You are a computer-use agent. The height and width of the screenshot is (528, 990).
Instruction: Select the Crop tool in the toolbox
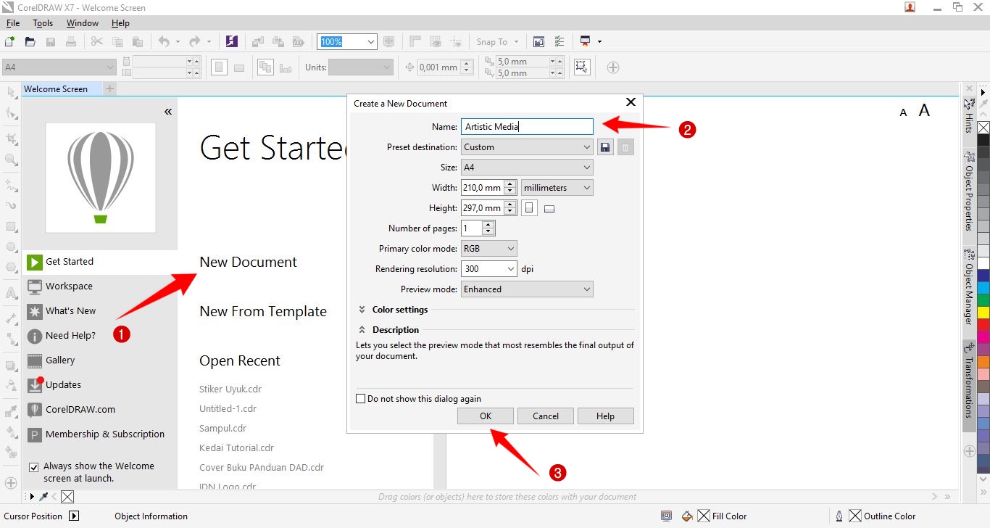pyautogui.click(x=11, y=138)
